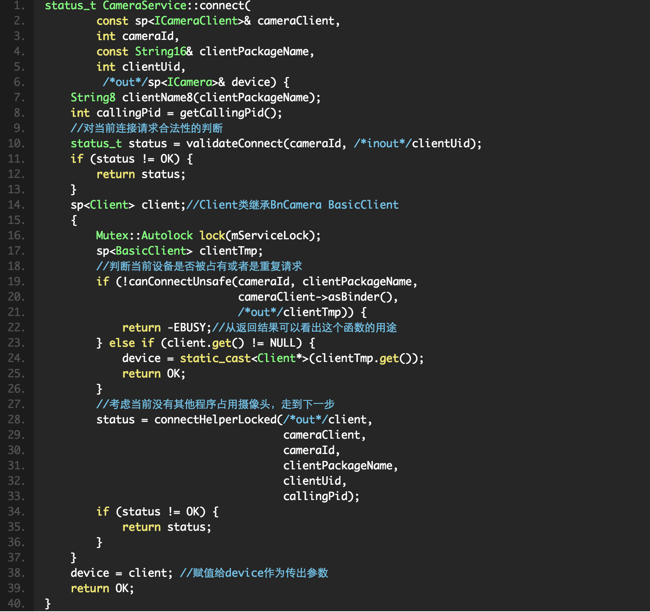
Task: Select the comment '//考虑当前没有其他程序占用摄像头，走到下一步'
Action: (x=215, y=404)
